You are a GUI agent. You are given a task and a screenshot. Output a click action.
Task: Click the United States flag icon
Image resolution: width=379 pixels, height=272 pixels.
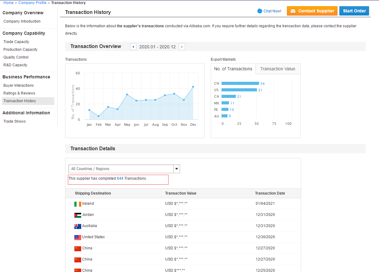tap(77, 237)
